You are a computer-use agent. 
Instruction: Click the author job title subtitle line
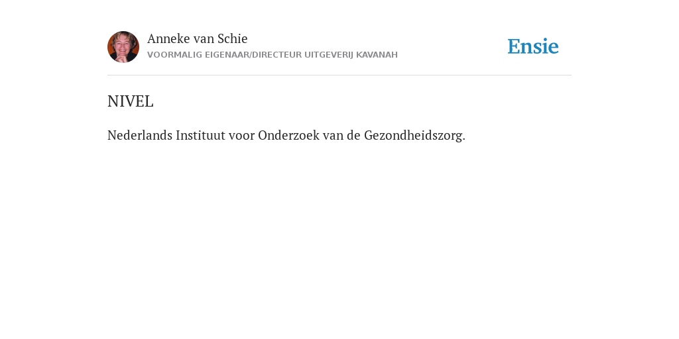pyautogui.click(x=273, y=55)
